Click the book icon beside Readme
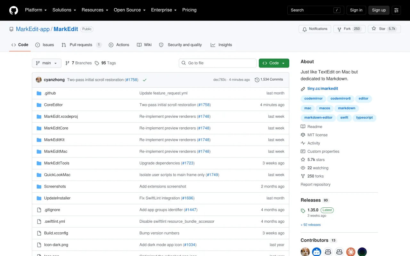 pos(303,127)
